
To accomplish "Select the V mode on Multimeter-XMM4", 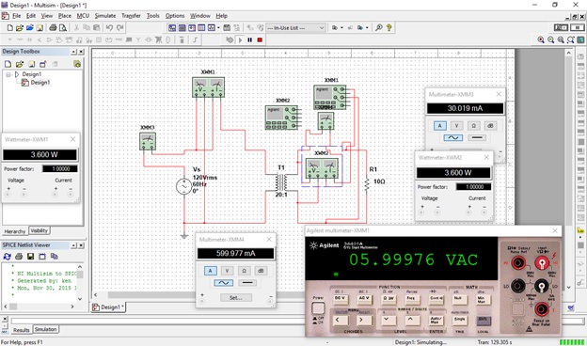I will point(227,271).
